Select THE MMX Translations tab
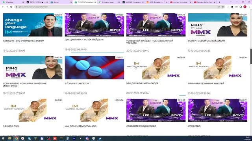This screenshot has height=141, width=252. [x=85, y=2]
